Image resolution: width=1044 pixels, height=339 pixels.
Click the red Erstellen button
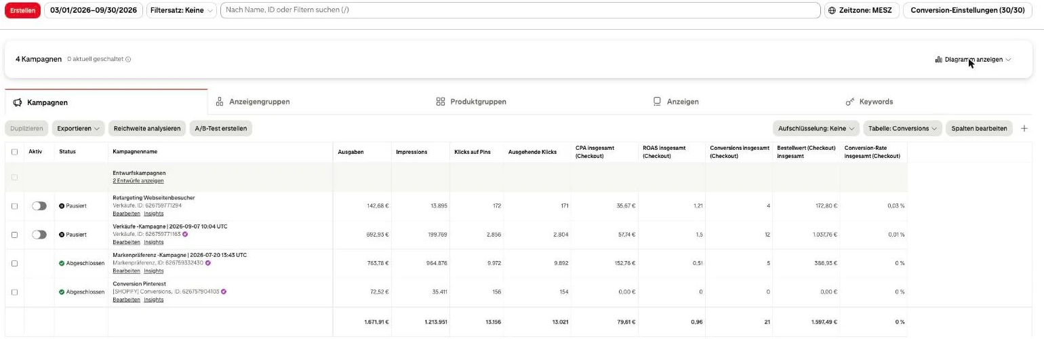click(22, 10)
